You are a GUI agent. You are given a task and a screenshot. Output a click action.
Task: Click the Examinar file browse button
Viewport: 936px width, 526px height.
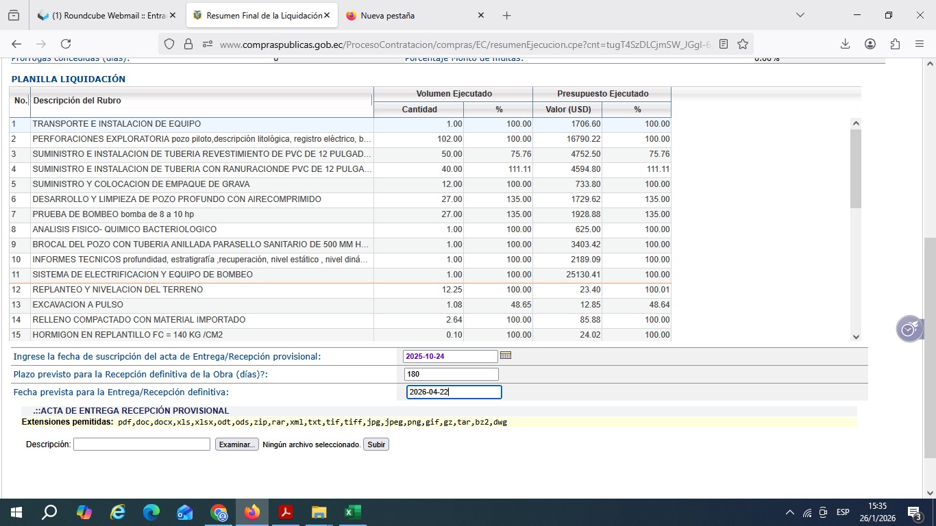tap(237, 444)
